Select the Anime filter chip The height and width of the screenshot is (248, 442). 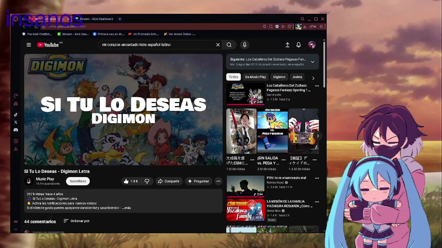pyautogui.click(x=297, y=77)
